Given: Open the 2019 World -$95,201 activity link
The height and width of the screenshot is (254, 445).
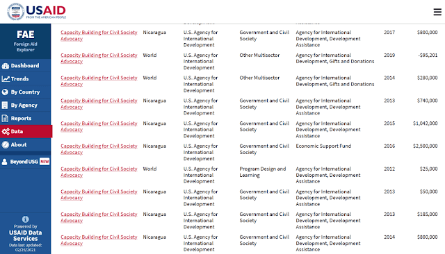Looking at the screenshot, I should (99, 58).
